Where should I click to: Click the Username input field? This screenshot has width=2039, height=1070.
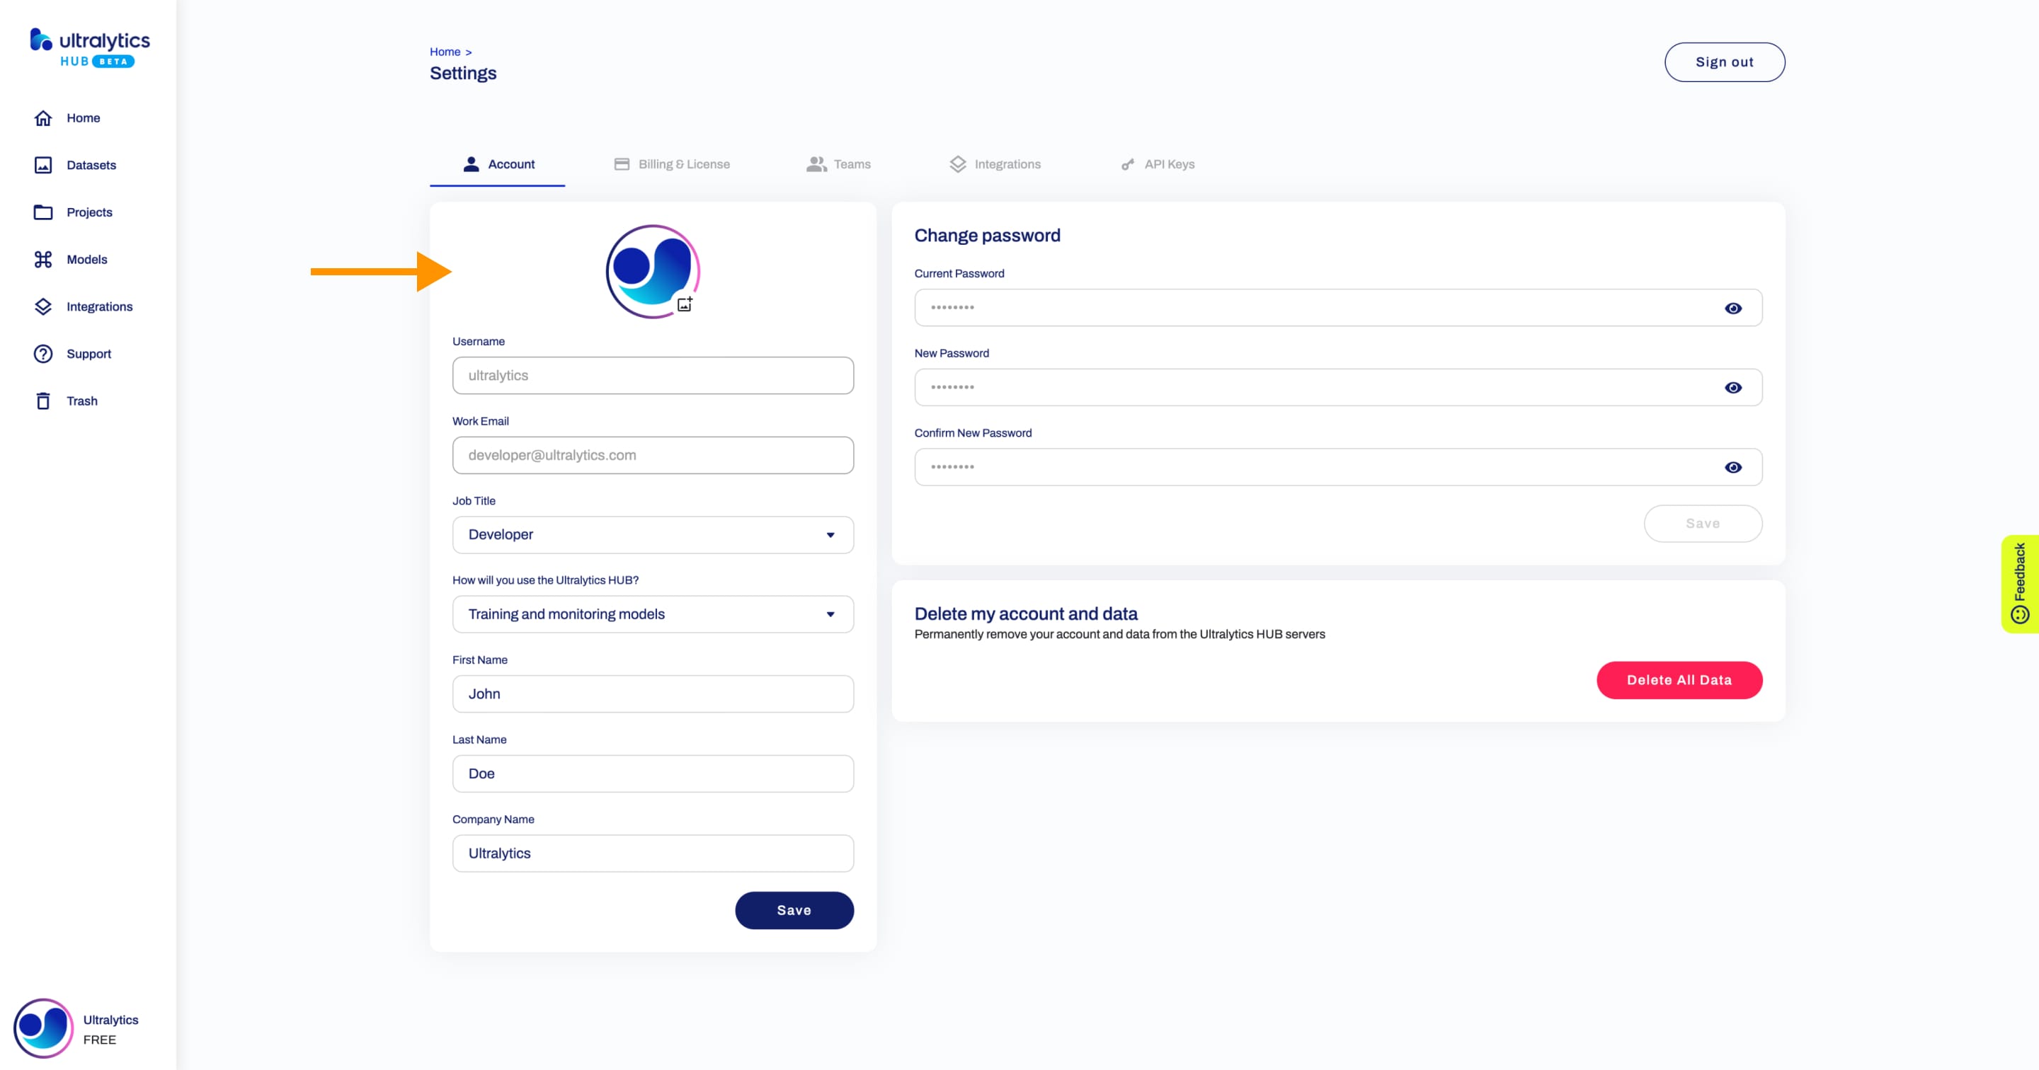(653, 374)
